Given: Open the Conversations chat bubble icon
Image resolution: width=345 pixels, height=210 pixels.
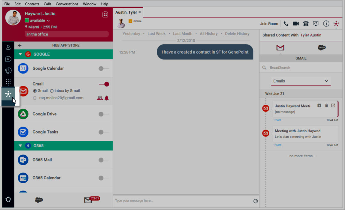Looking at the screenshot, I should (x=8, y=59).
